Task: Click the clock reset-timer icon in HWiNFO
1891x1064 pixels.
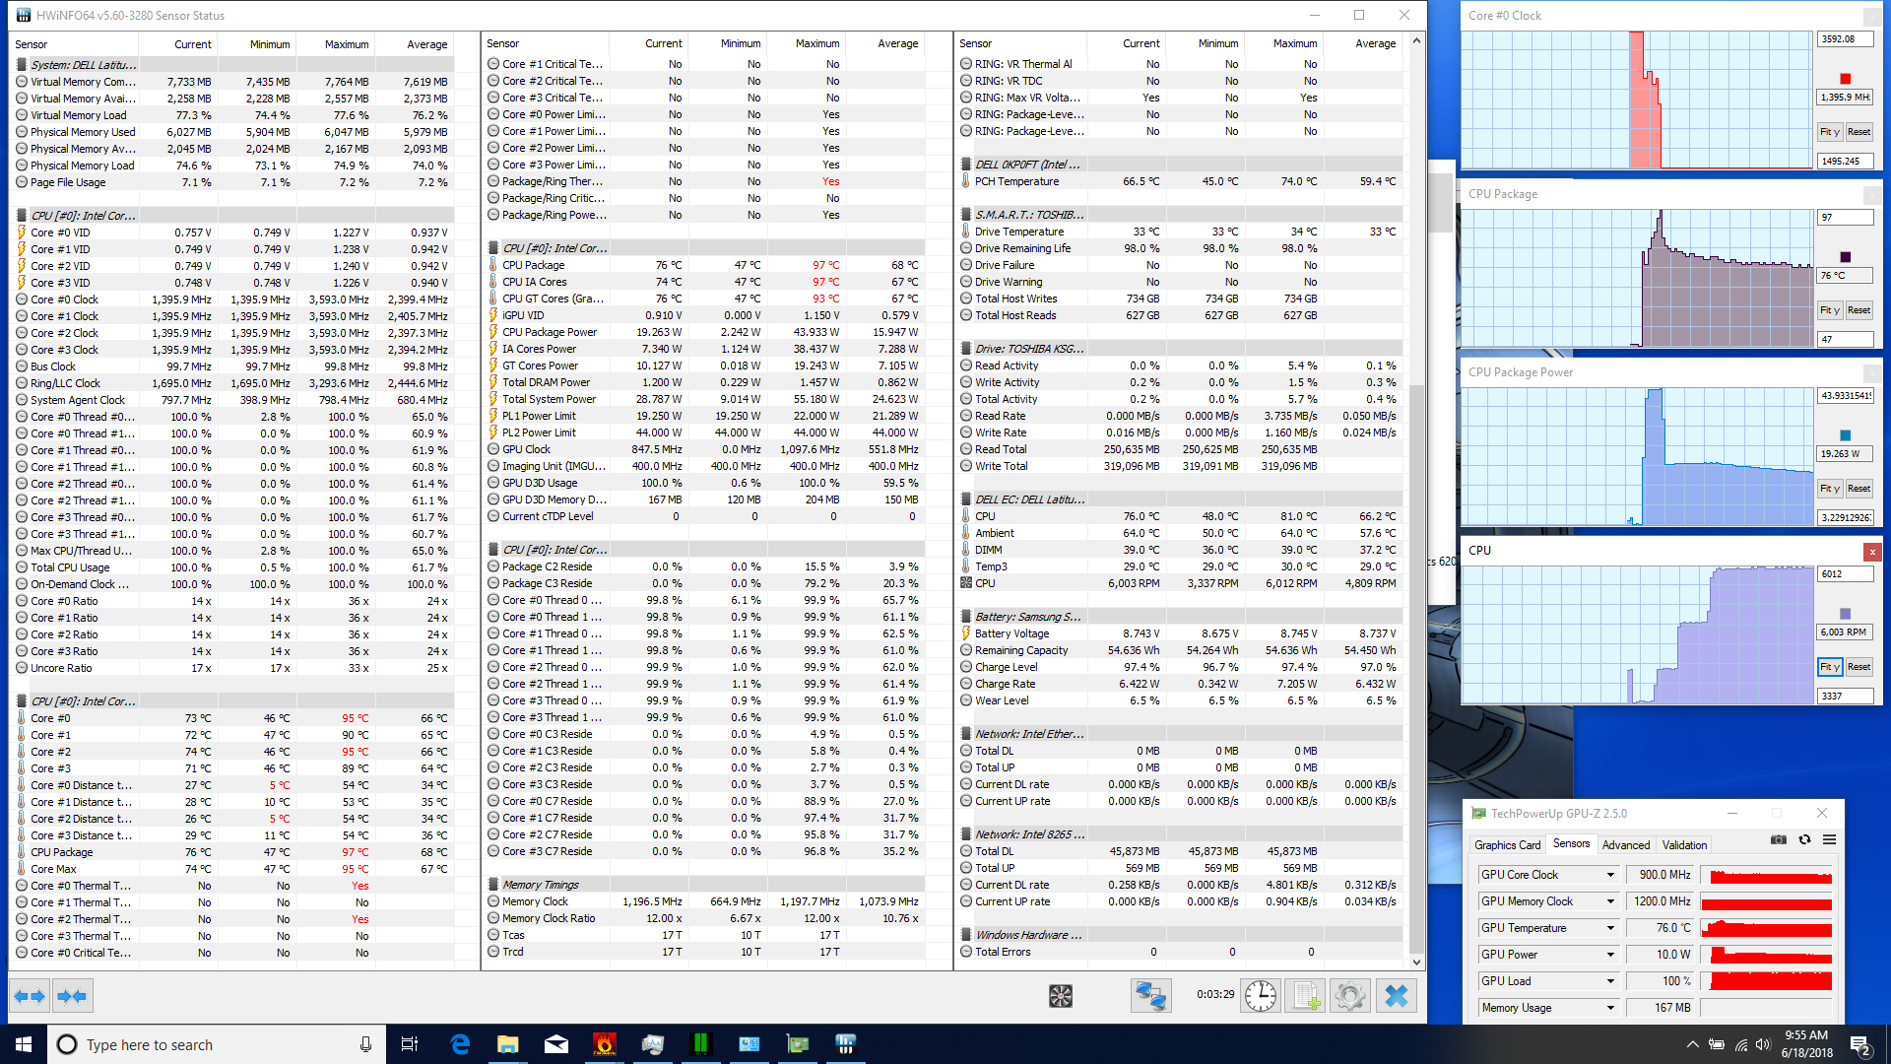Action: (x=1261, y=996)
